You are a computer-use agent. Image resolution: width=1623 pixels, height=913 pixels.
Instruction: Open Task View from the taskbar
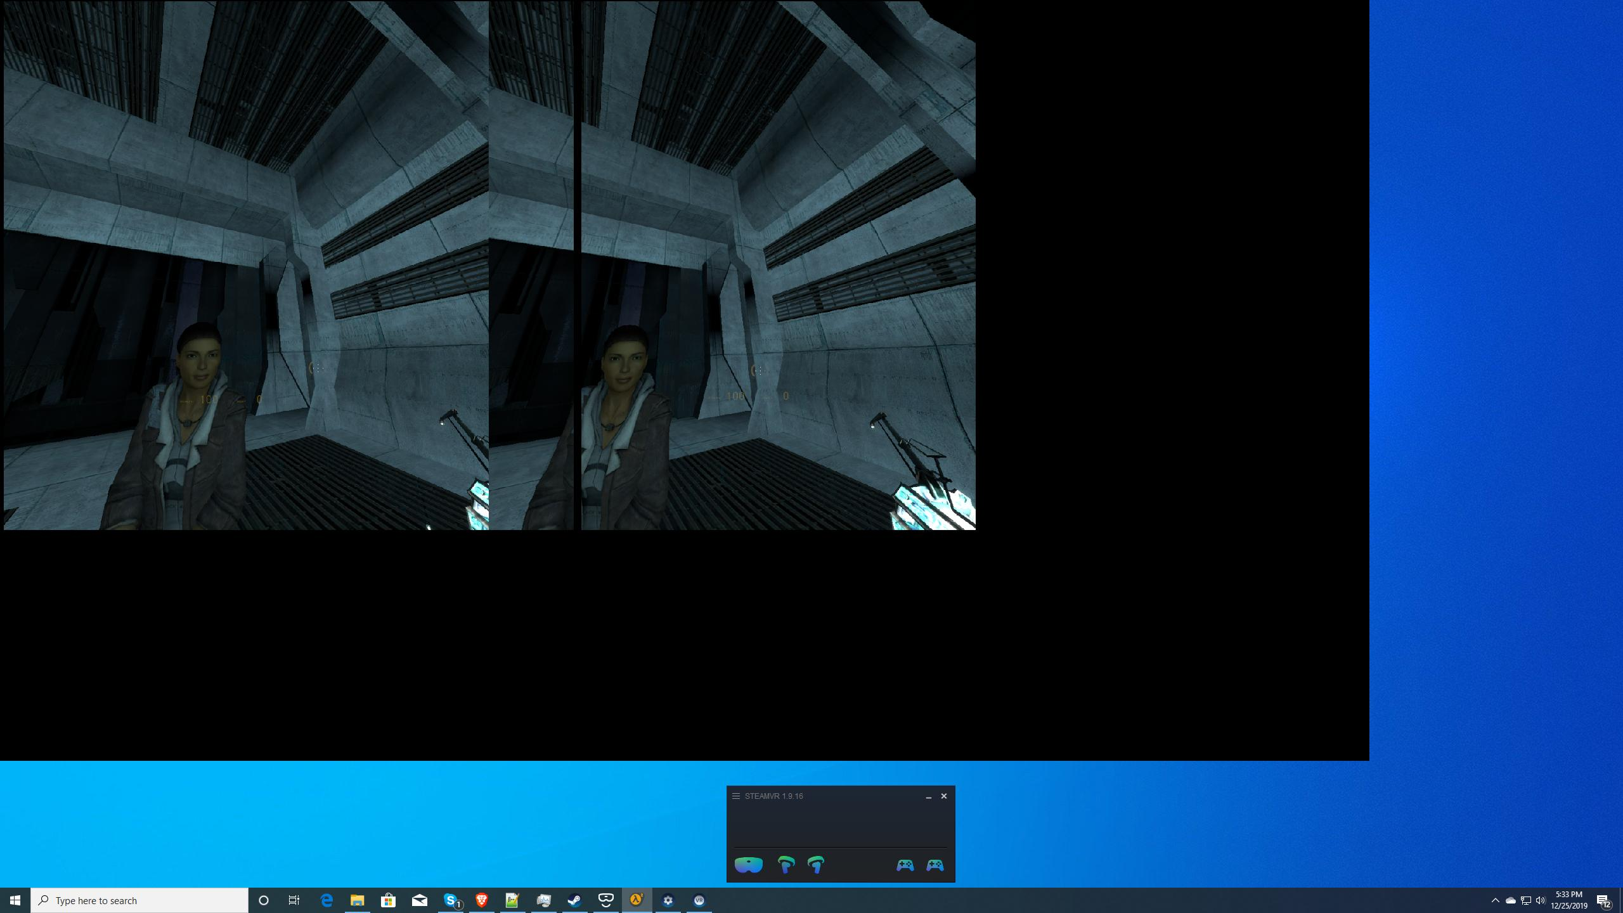(x=294, y=900)
